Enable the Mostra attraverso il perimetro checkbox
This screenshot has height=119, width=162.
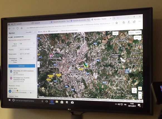[x=60, y=31]
